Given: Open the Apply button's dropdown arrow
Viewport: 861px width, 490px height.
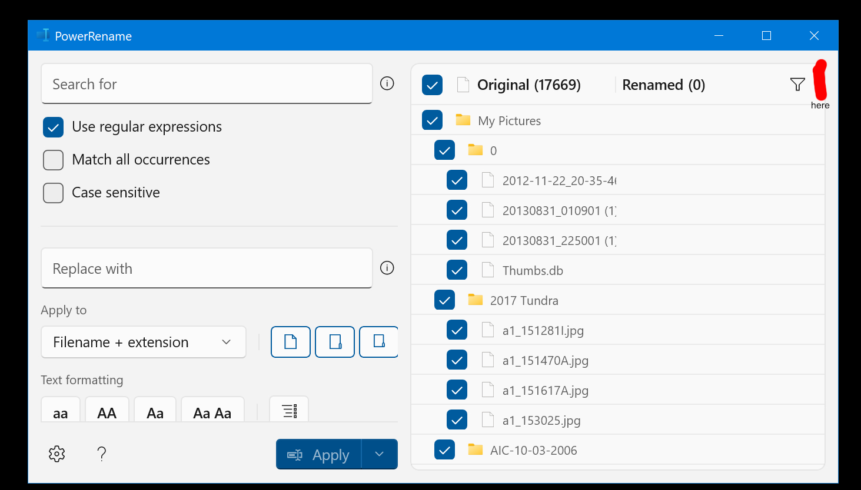Looking at the screenshot, I should [x=380, y=454].
